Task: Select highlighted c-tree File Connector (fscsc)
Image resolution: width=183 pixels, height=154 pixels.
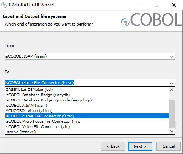Action: tap(87, 116)
